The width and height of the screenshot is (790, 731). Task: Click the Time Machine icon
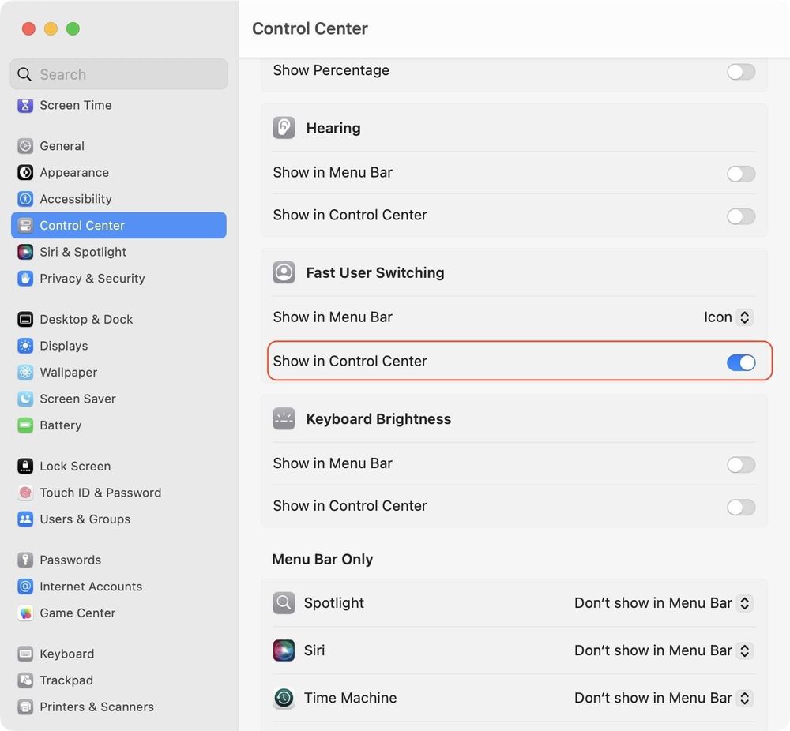pos(284,698)
